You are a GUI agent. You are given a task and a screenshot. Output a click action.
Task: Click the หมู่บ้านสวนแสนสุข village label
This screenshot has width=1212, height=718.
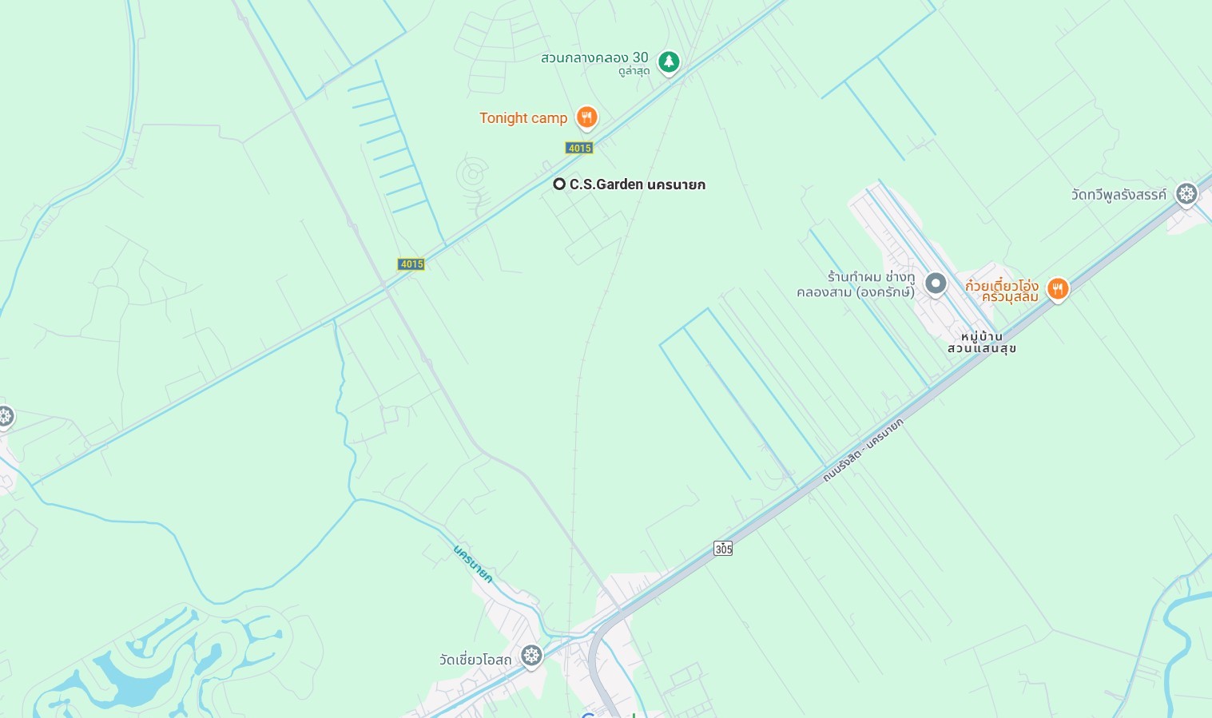(982, 343)
